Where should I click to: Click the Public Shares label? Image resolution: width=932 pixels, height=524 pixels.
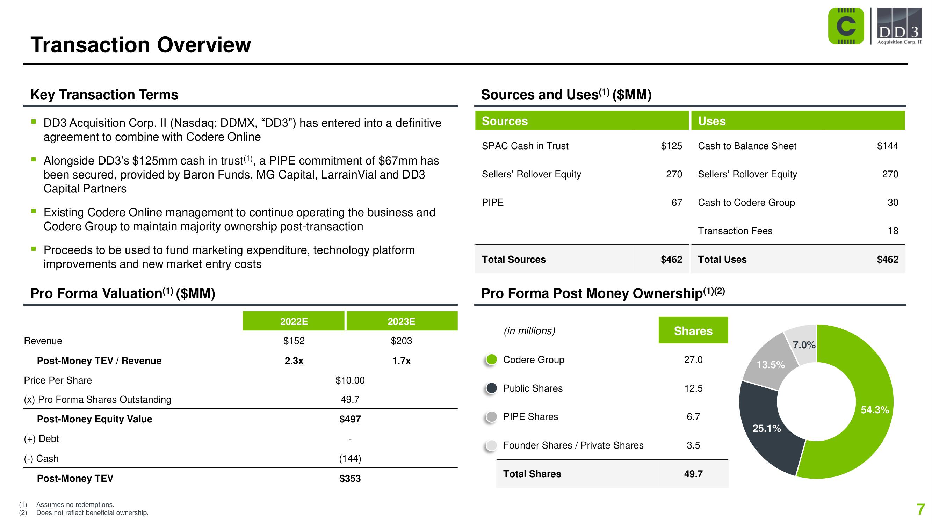click(x=533, y=388)
